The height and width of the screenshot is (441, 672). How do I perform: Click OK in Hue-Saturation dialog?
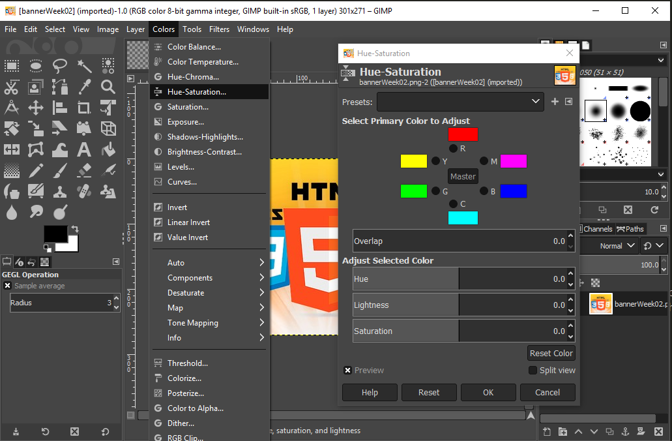488,392
